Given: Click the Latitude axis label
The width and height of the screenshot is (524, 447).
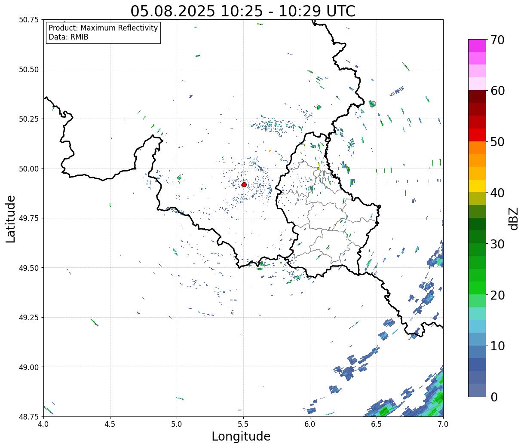Looking at the screenshot, I should click(11, 219).
